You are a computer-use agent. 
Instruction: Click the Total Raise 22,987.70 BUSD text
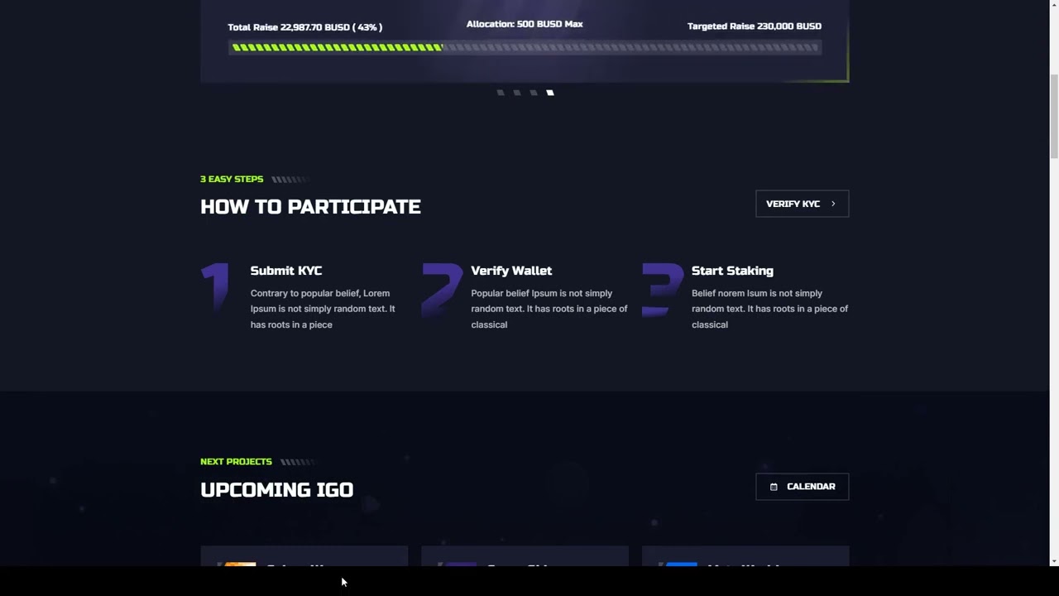(304, 27)
